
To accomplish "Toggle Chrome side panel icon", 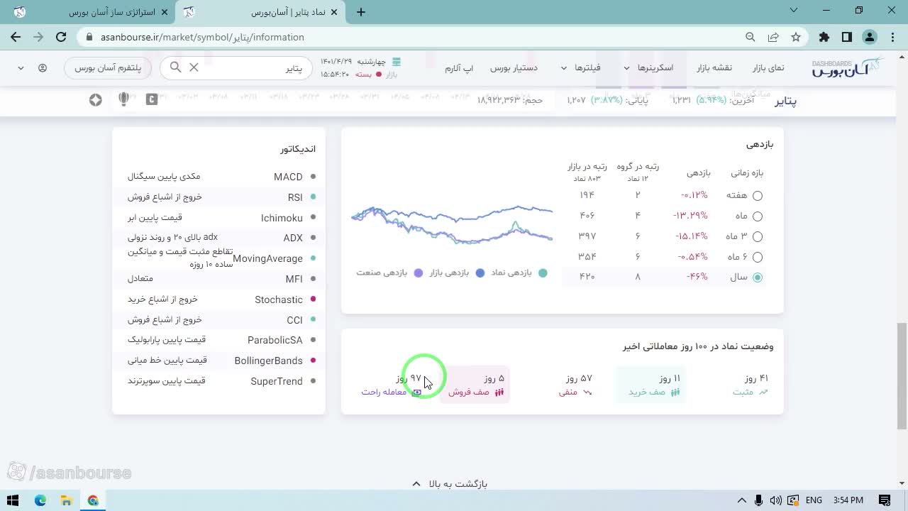I will tap(847, 37).
